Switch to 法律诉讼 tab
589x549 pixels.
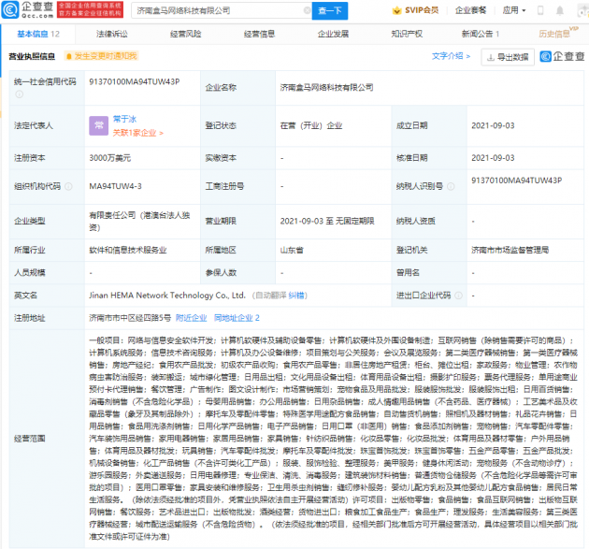(112, 35)
